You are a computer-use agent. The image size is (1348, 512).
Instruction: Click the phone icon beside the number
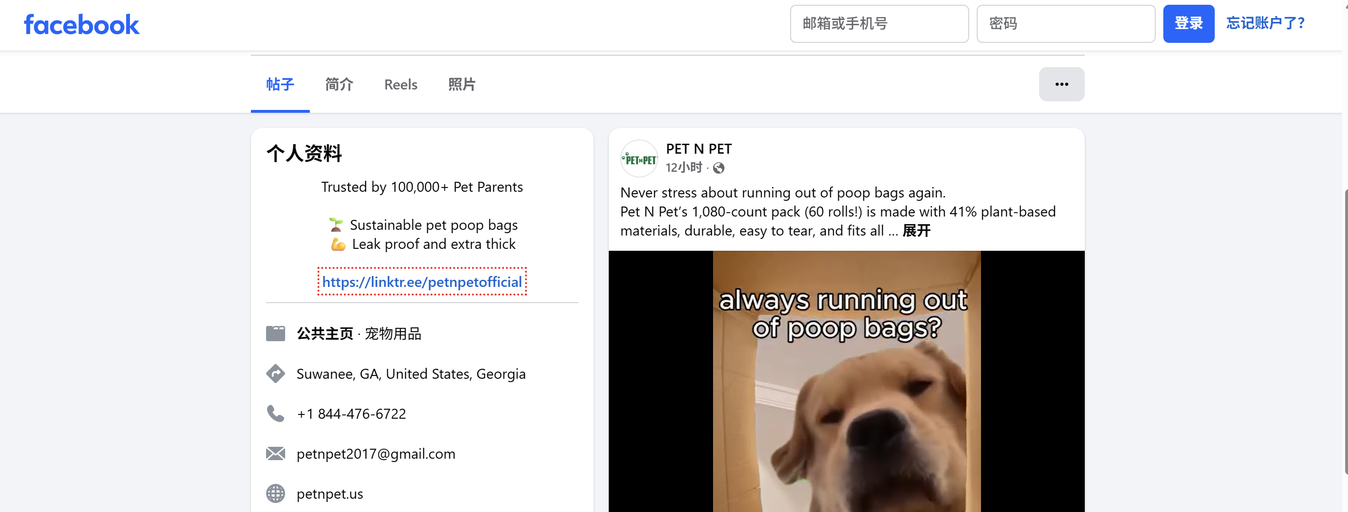click(x=275, y=414)
